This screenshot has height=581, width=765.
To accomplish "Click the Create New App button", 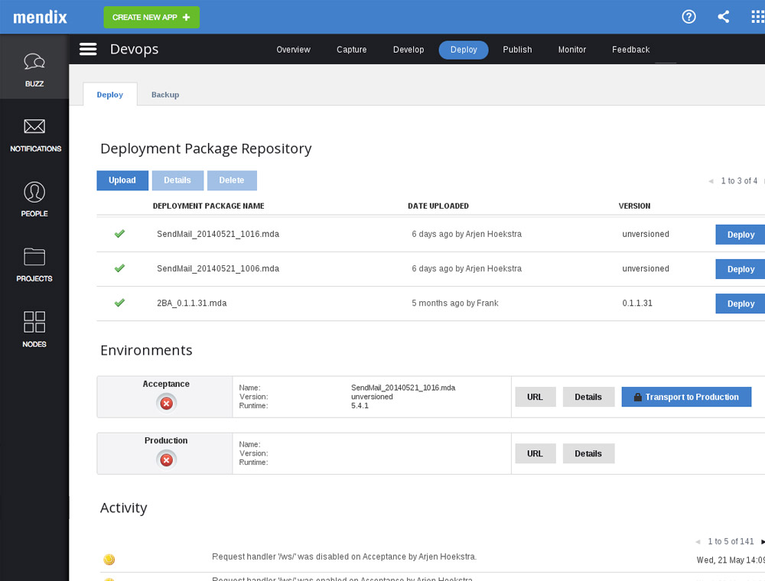I will [x=151, y=16].
